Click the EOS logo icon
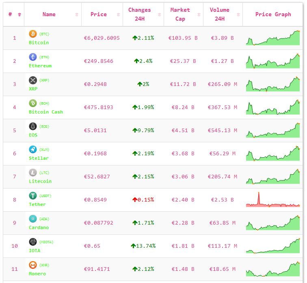Screen dimensions: 307x283 [x=33, y=126]
